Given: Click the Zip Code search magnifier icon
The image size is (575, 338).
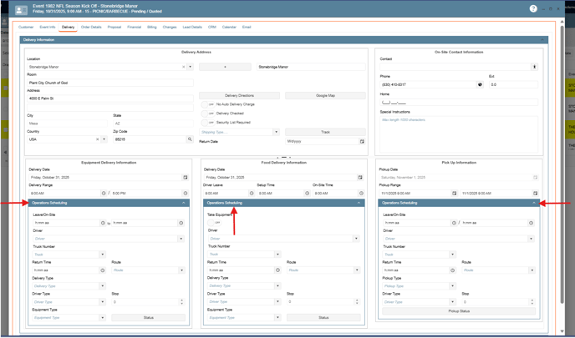Looking at the screenshot, I should coord(190,139).
